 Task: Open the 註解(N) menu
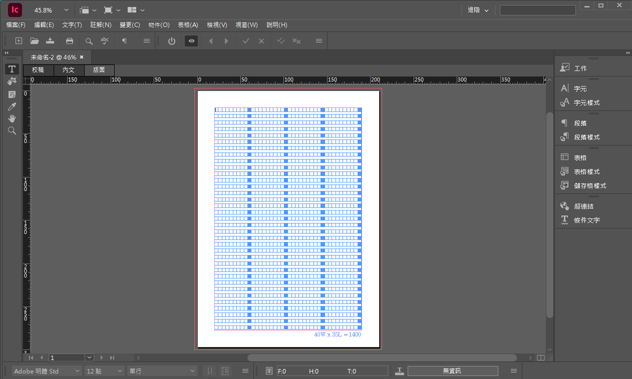click(x=101, y=25)
